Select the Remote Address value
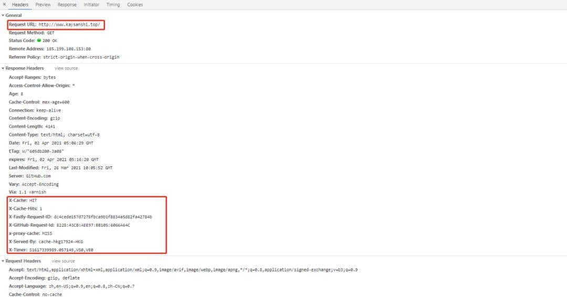Screen dimensions: 567x297 point(68,49)
